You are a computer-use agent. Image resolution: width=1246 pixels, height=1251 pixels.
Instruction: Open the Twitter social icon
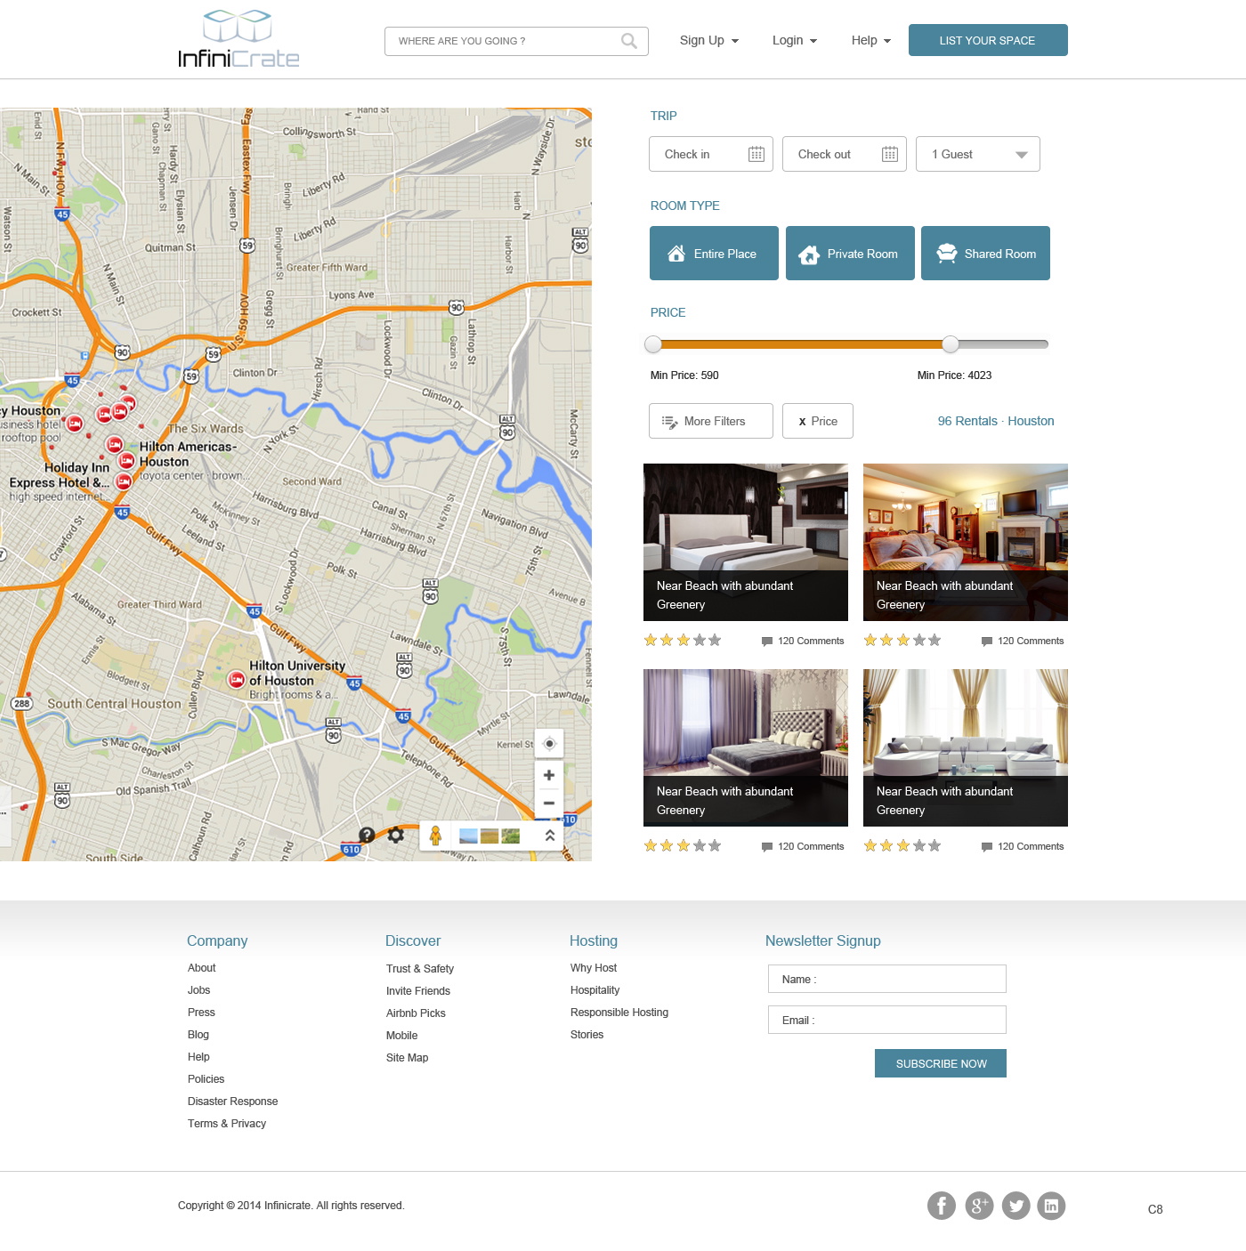[x=1016, y=1206]
